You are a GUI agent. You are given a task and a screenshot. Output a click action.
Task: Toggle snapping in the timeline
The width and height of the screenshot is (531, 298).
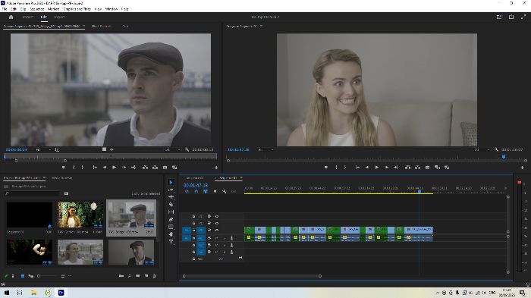(x=196, y=192)
